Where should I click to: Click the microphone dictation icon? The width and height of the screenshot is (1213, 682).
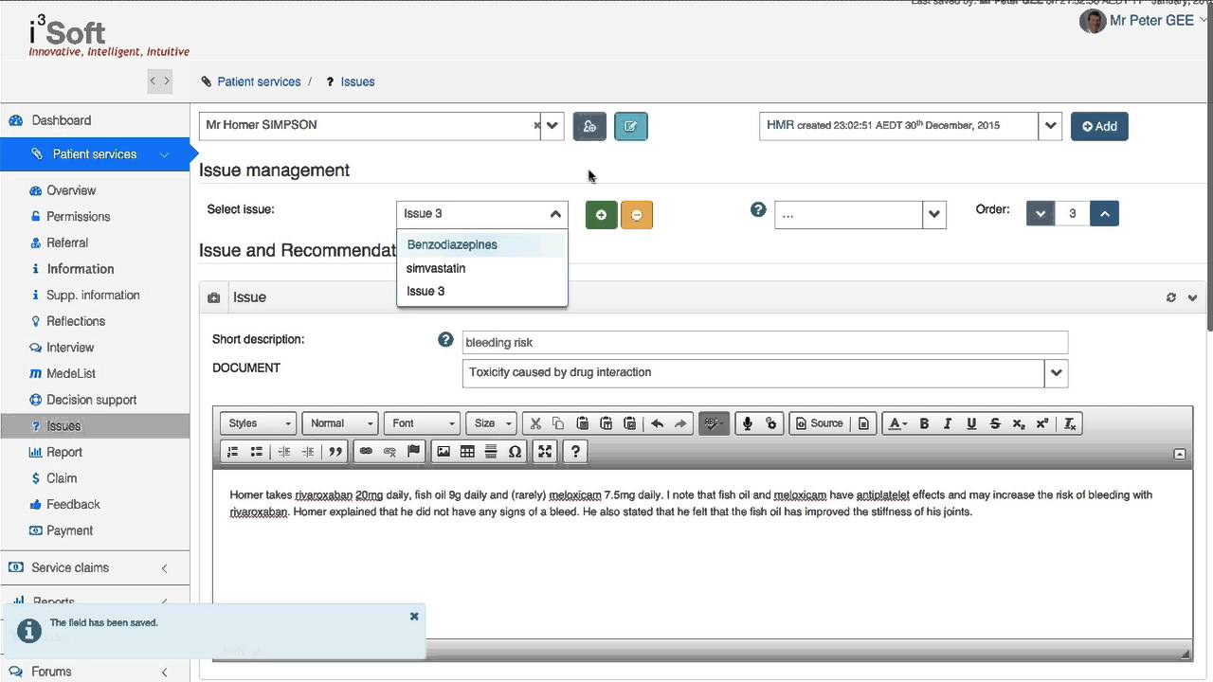pyautogui.click(x=747, y=423)
